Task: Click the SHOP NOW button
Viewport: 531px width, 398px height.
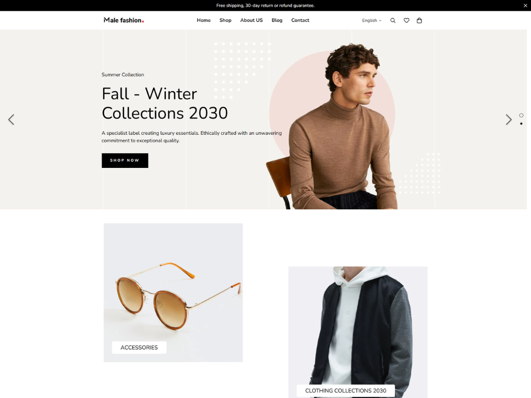Action: click(125, 161)
